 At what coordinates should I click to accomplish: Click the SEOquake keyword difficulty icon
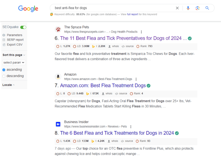pyautogui.click(x=51, y=14)
